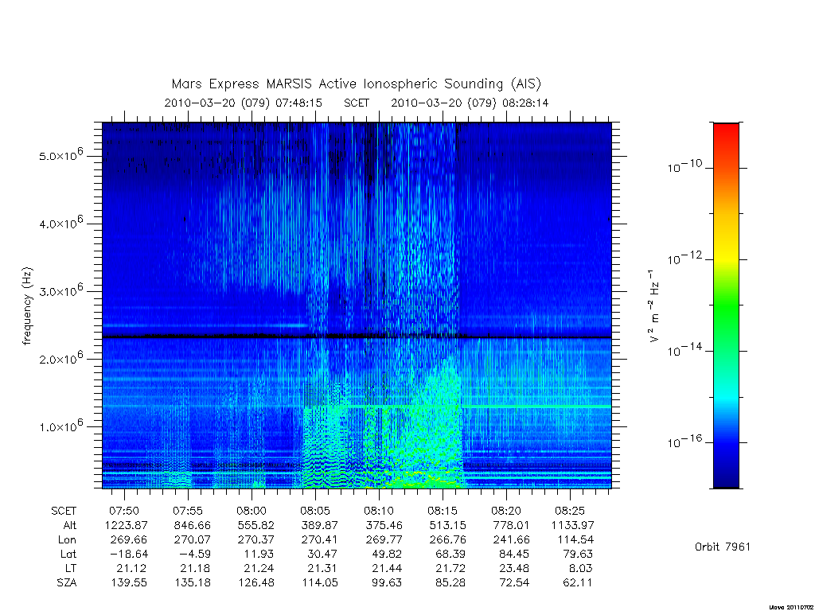Click the 3.0×10^6 frequency tick label

pos(60,290)
